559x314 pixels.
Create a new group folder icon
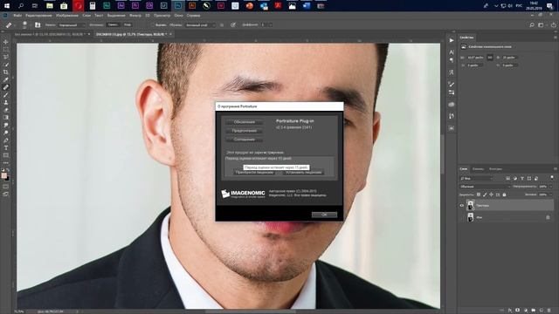tap(534, 311)
